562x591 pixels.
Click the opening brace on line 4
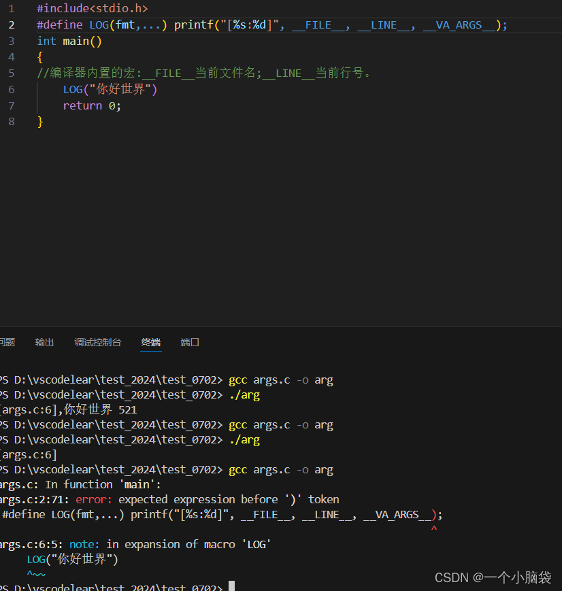(x=40, y=57)
